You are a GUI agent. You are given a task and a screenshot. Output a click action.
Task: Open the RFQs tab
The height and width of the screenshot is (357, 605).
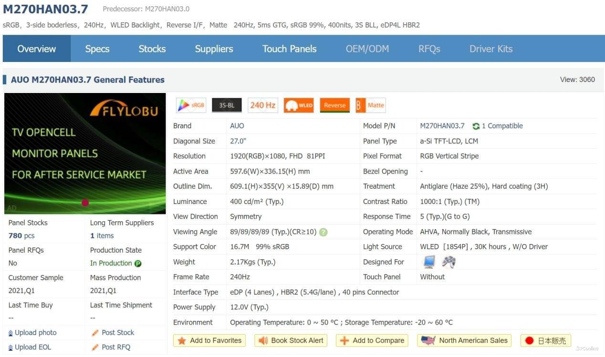[429, 49]
